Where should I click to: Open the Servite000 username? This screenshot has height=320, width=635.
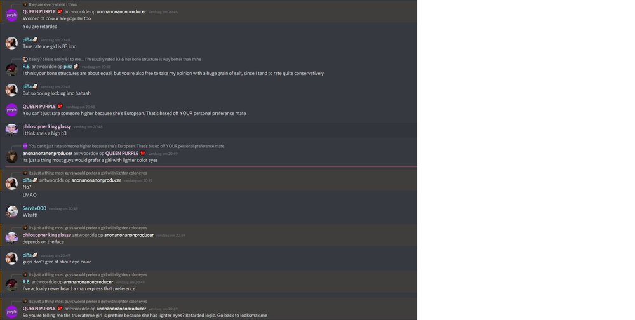pyautogui.click(x=34, y=208)
